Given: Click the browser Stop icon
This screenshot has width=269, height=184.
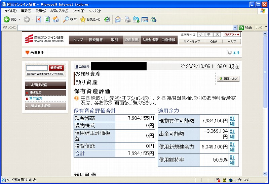Looking at the screenshot, I should pyautogui.click(x=39, y=19).
